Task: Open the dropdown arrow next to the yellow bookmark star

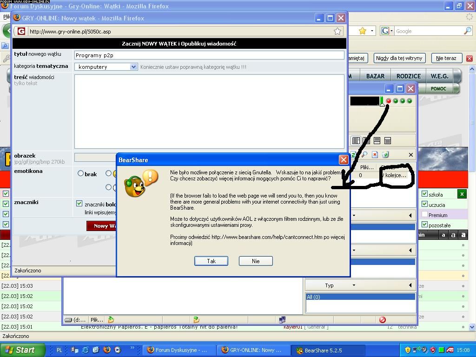Action: [x=372, y=31]
